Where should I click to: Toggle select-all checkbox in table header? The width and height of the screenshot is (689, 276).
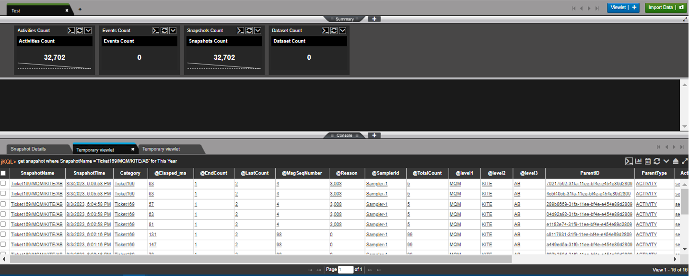(x=3, y=173)
